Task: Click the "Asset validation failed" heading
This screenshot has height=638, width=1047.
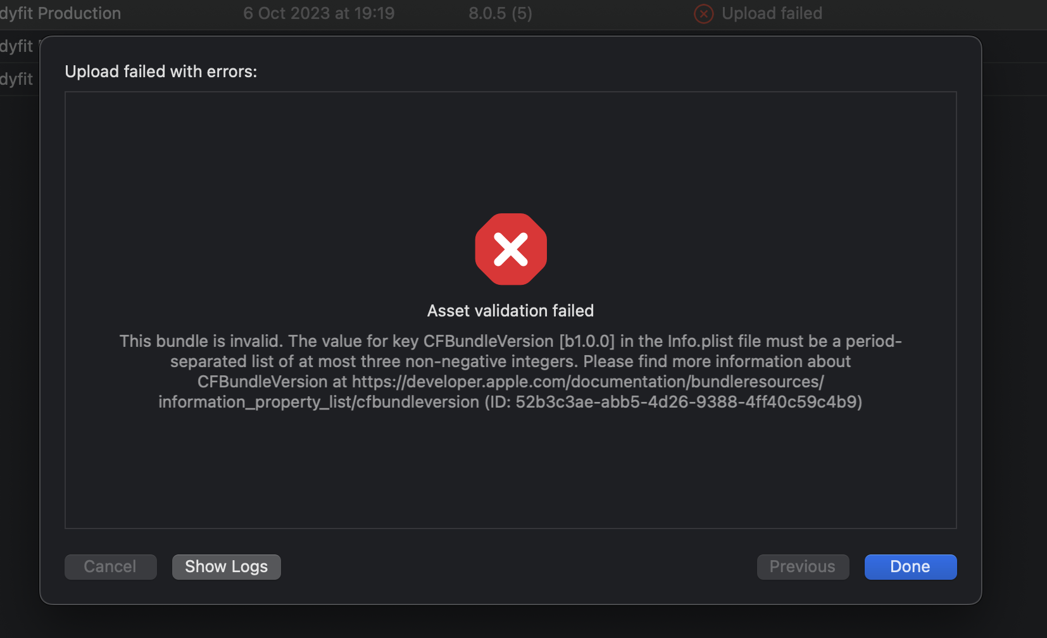Action: (x=510, y=311)
